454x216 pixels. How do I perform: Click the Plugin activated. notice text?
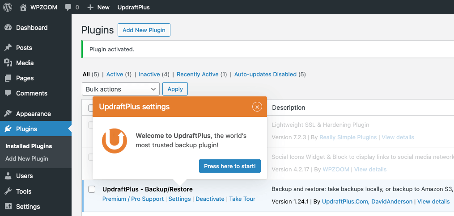(x=112, y=50)
